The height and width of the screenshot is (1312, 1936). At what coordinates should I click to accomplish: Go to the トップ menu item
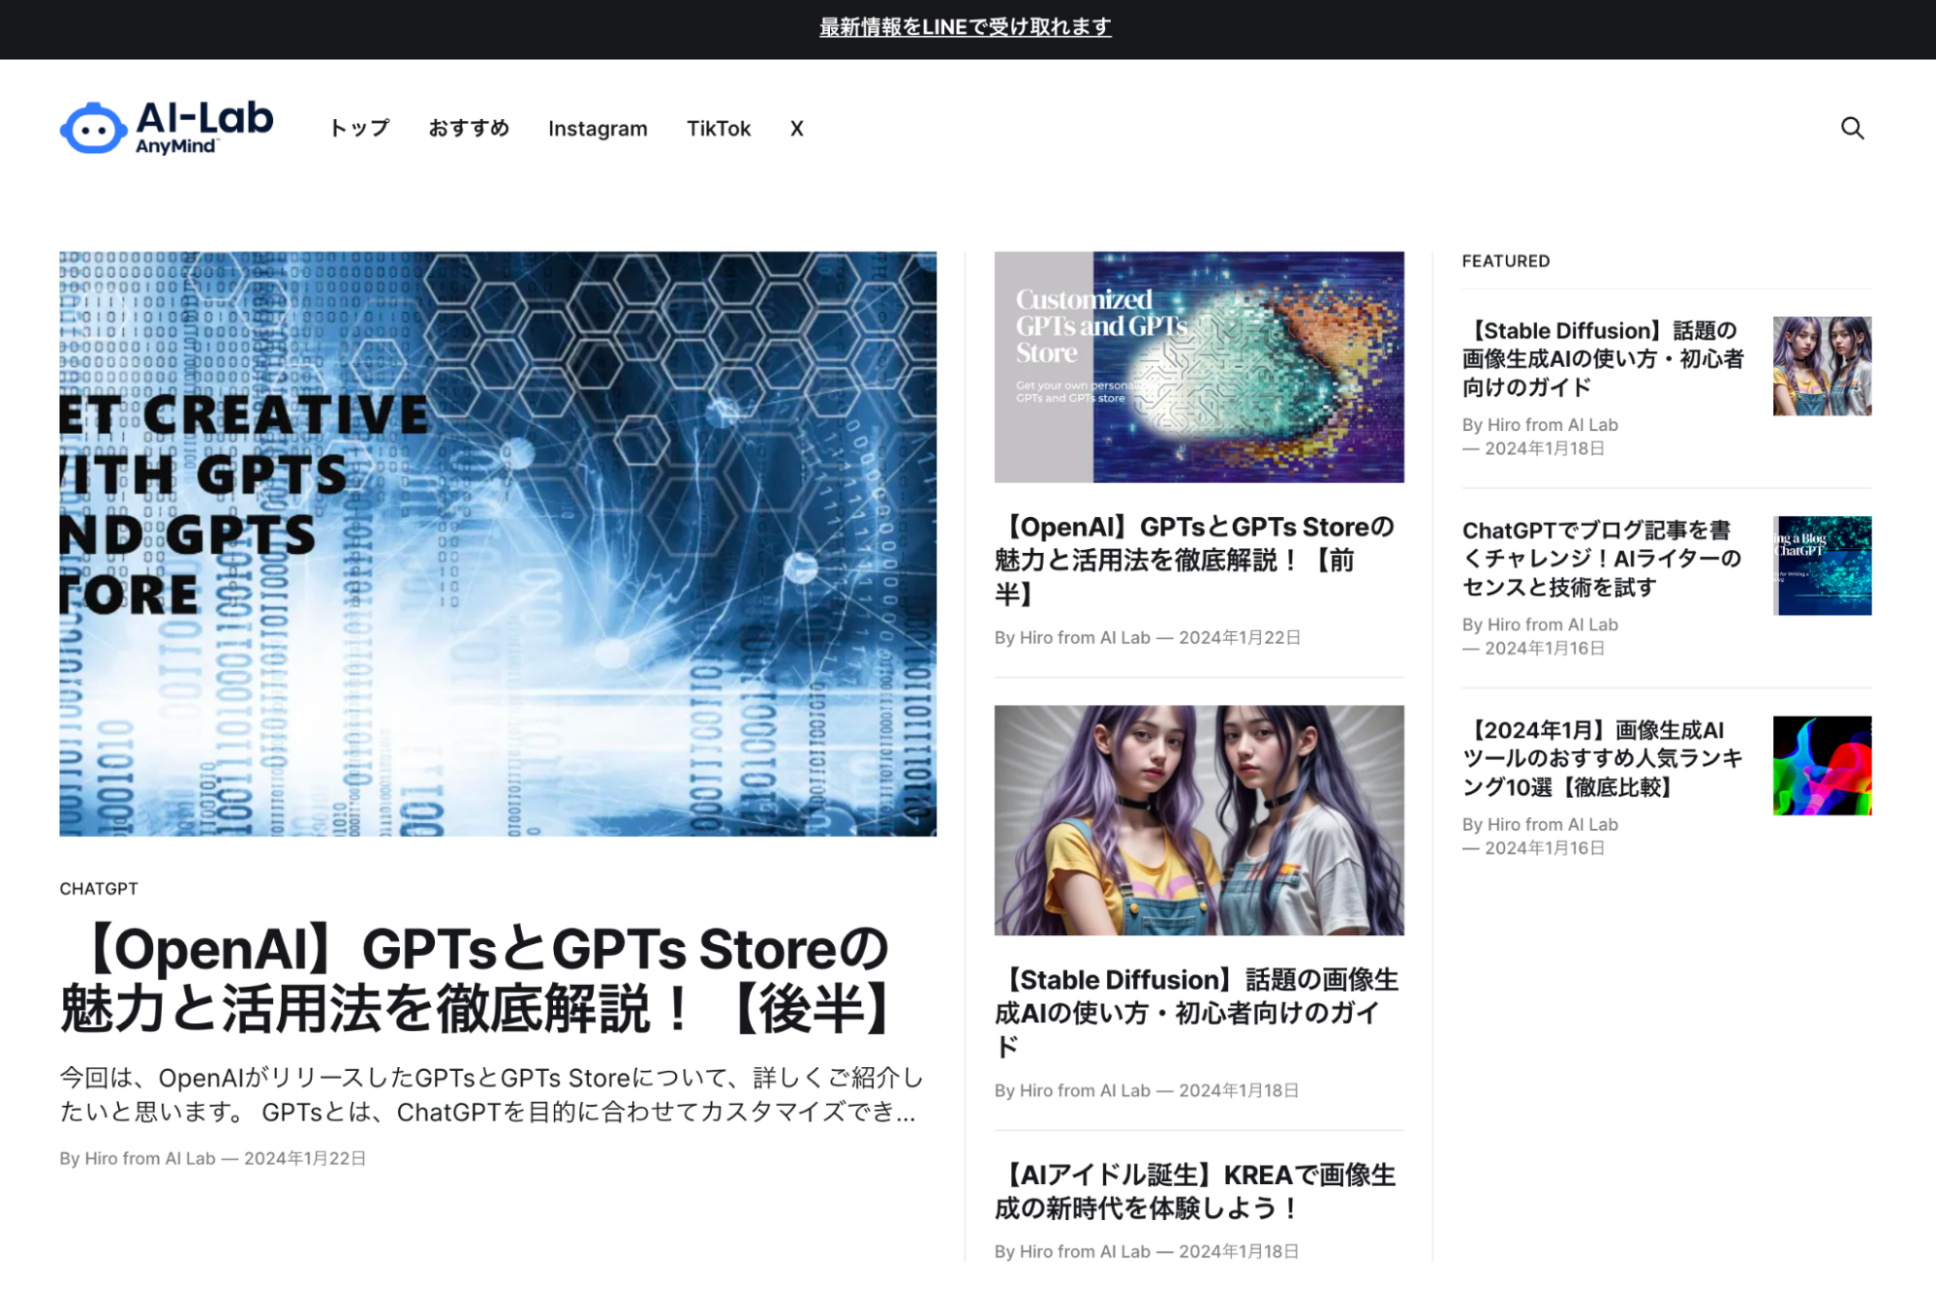pyautogui.click(x=359, y=128)
